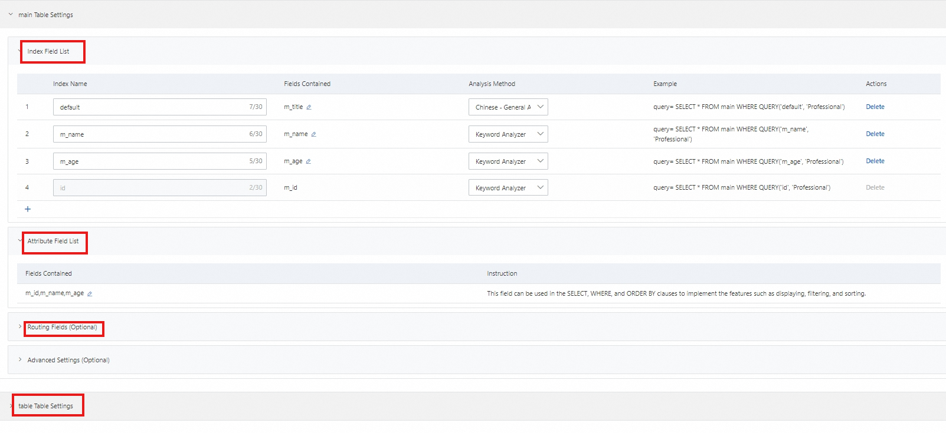Click the Instruction column header

click(x=502, y=273)
